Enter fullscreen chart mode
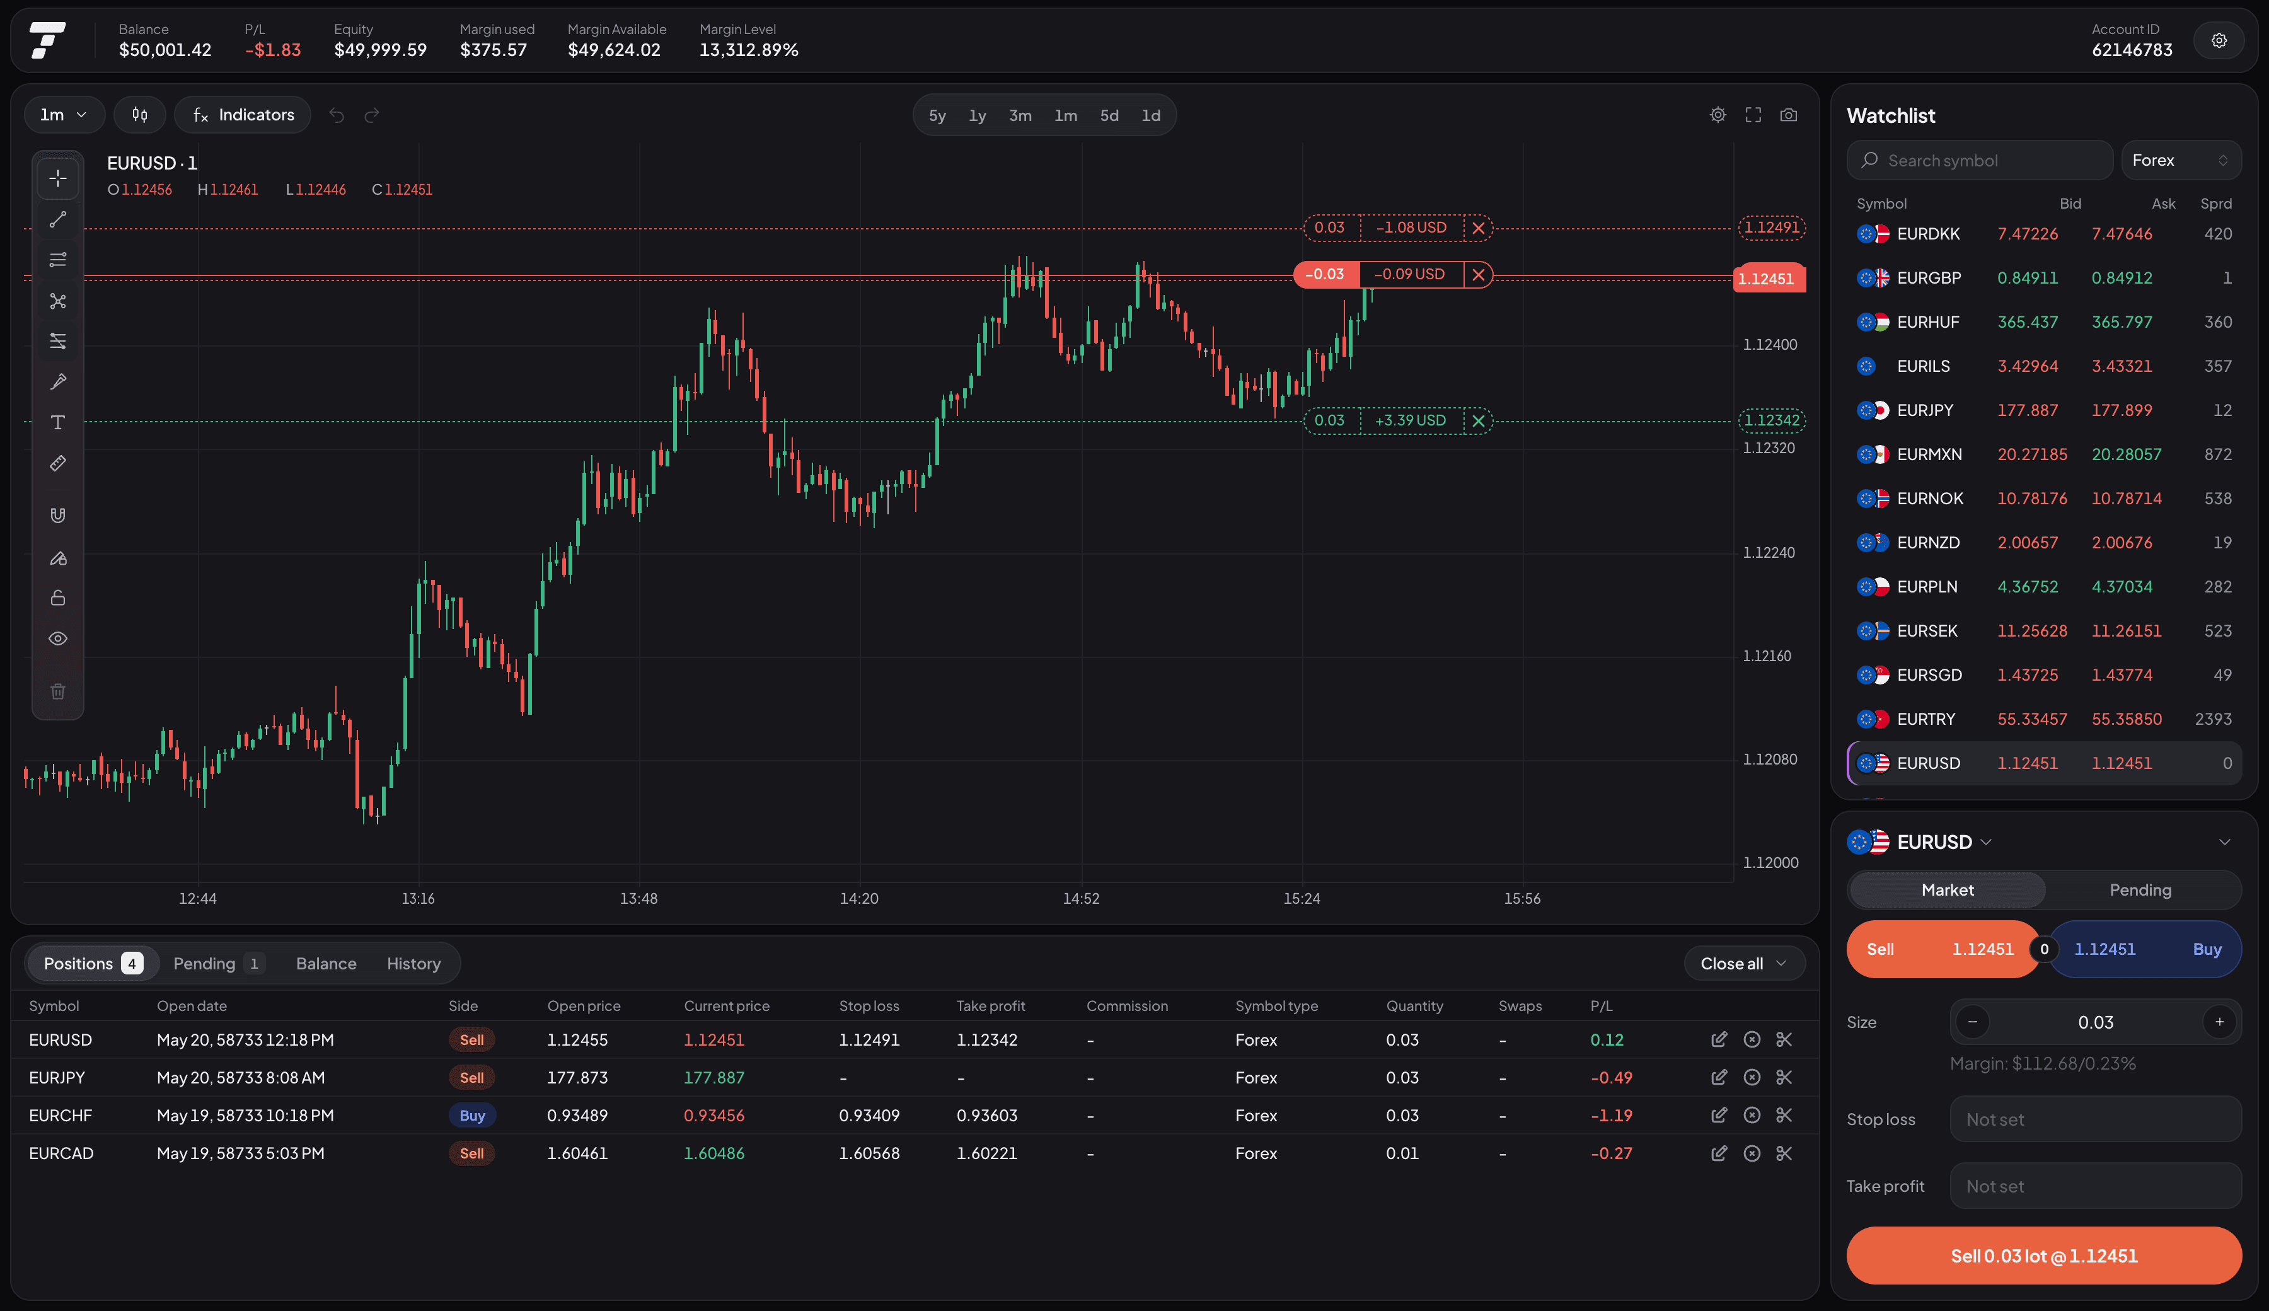 (1753, 115)
